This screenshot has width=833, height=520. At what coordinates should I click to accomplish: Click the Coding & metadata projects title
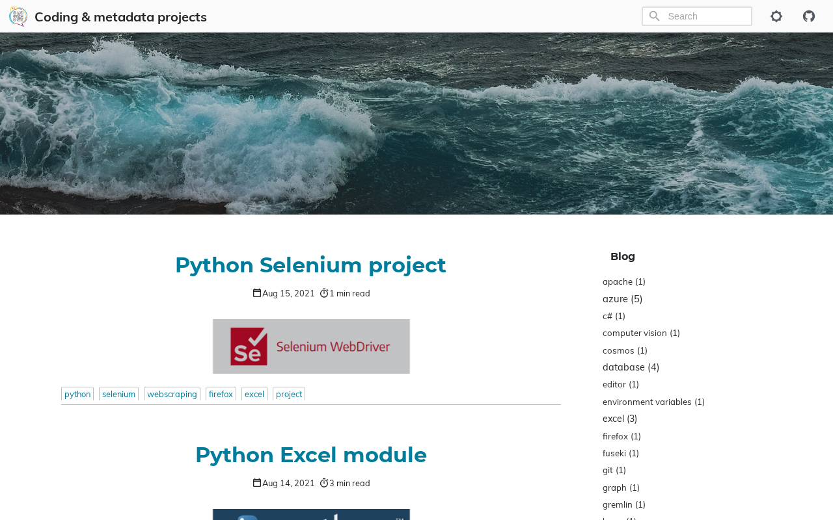point(120,17)
